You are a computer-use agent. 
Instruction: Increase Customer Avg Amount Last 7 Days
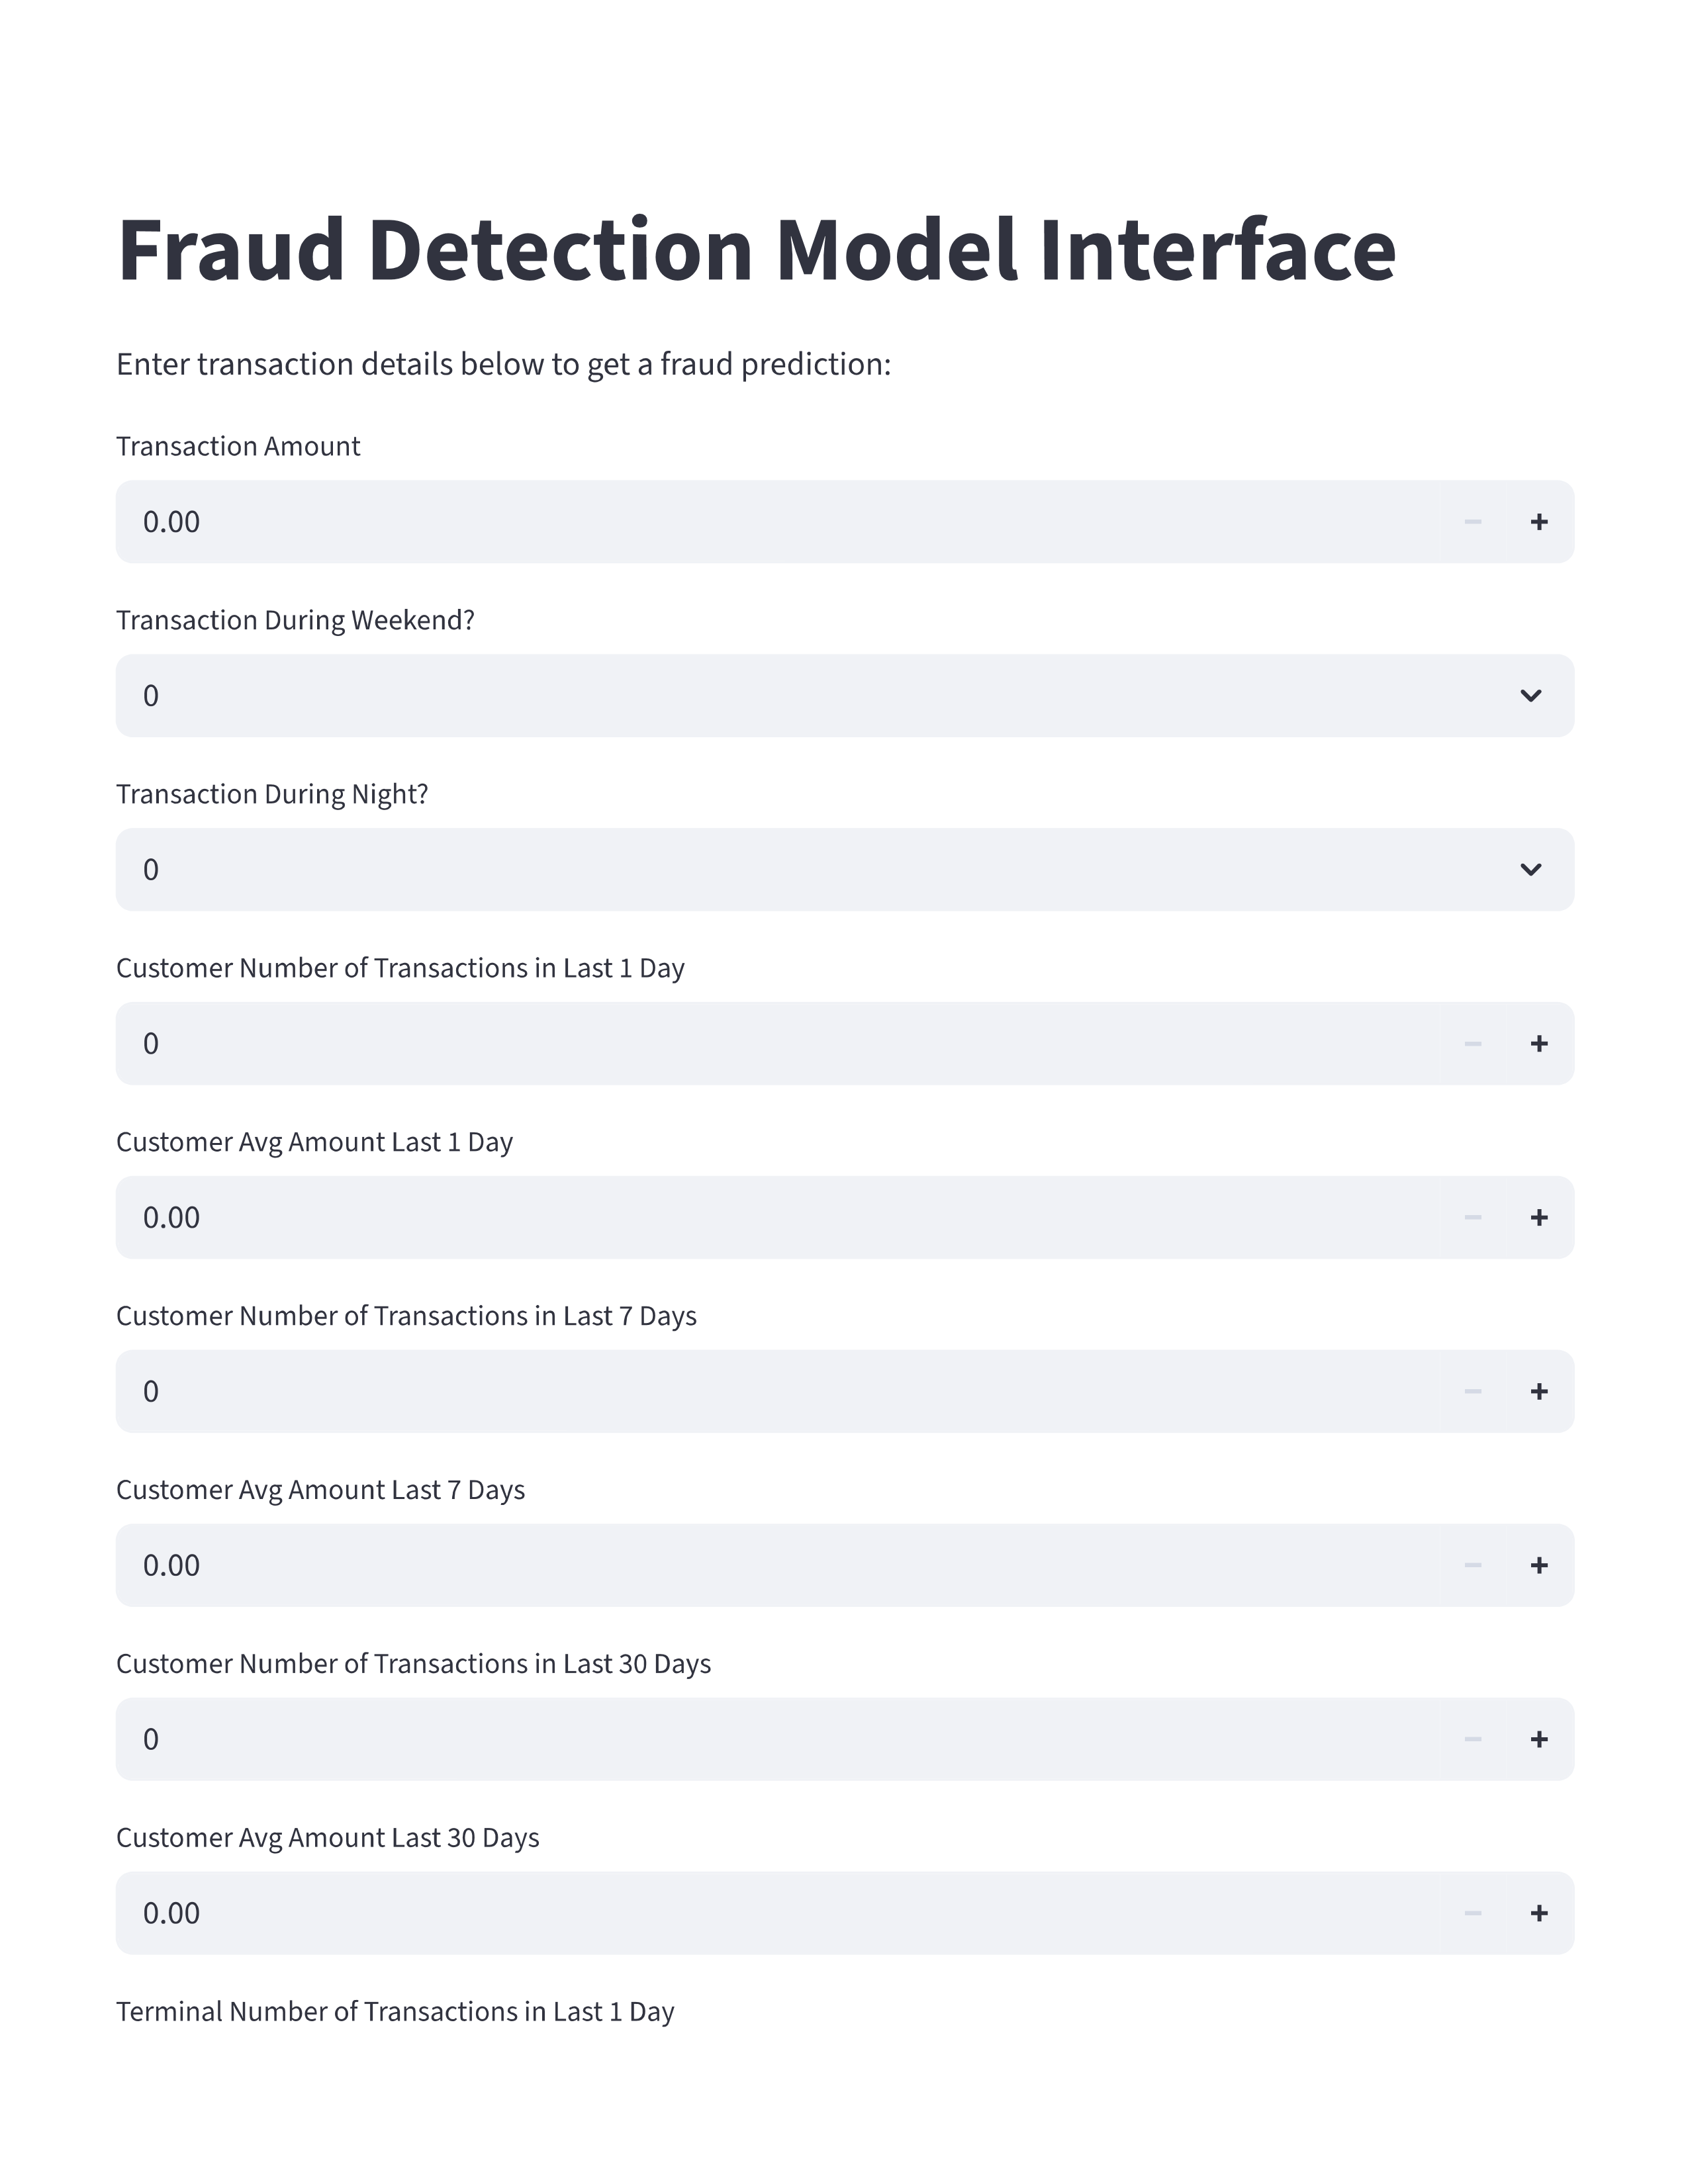(1539, 1566)
